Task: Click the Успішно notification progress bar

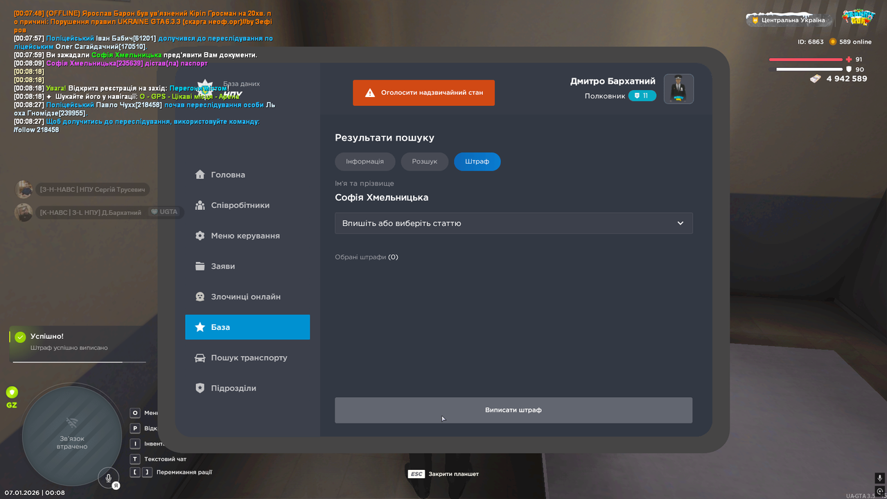Action: 79,362
